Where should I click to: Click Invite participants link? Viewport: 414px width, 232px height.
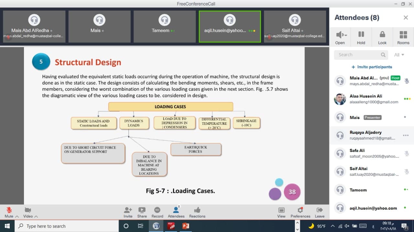pyautogui.click(x=372, y=67)
